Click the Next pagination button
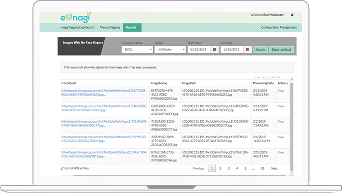The width and height of the screenshot is (342, 193). pos(275,168)
